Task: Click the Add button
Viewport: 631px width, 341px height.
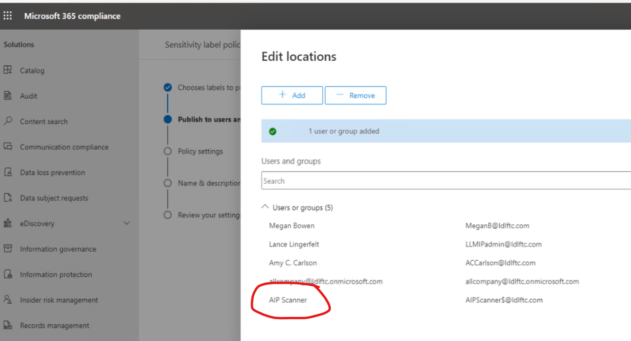Action: [x=292, y=95]
